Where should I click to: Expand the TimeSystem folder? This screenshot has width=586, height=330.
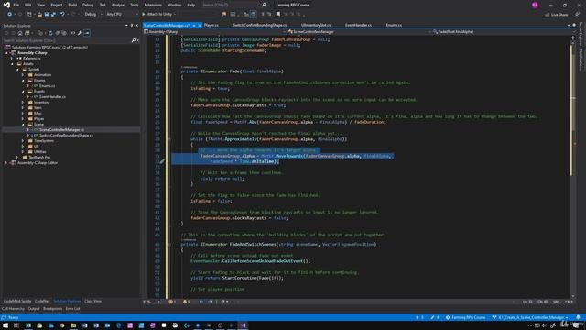tap(23, 140)
